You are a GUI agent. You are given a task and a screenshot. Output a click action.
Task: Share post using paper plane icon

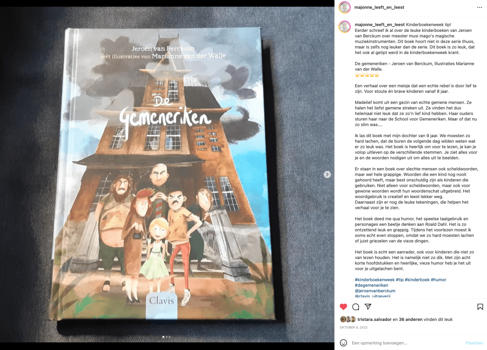[368, 307]
